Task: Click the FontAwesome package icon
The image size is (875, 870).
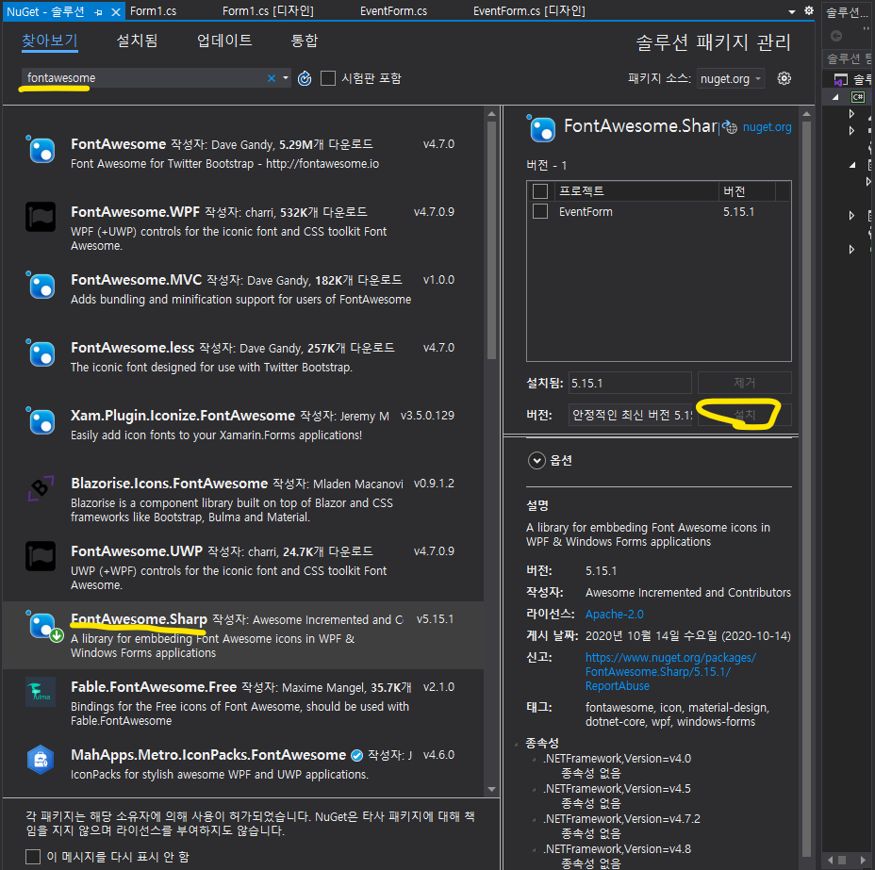Action: coord(41,150)
